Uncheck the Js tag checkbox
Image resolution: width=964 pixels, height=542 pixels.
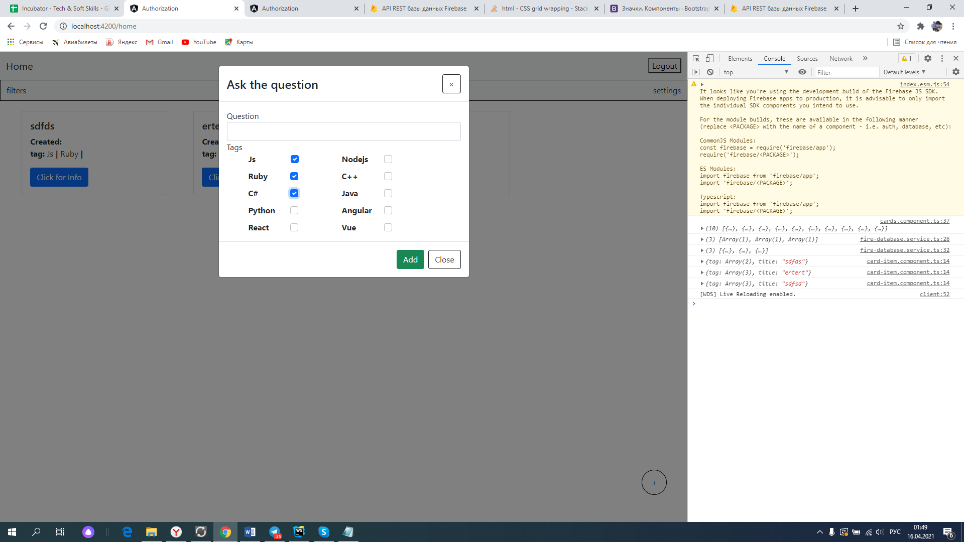(295, 159)
